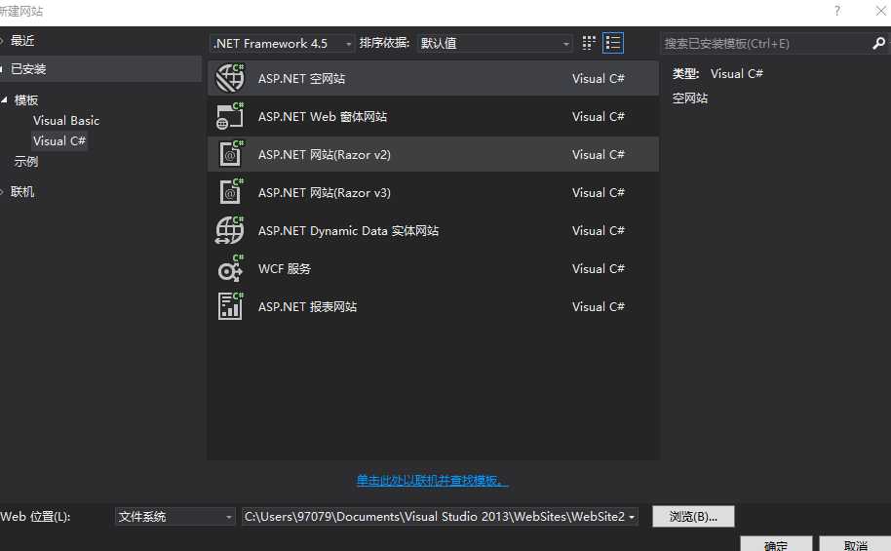The height and width of the screenshot is (551, 891).
Task: Select ASP.NET 网站(Razor v3) template name
Action: (324, 193)
